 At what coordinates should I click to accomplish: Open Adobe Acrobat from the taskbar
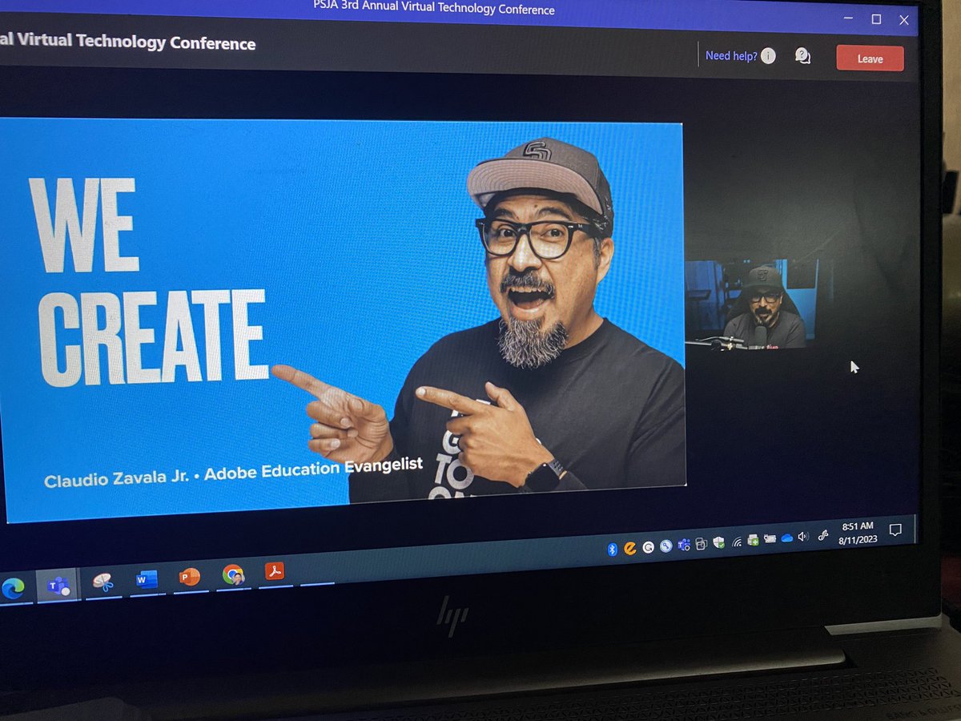pos(275,571)
